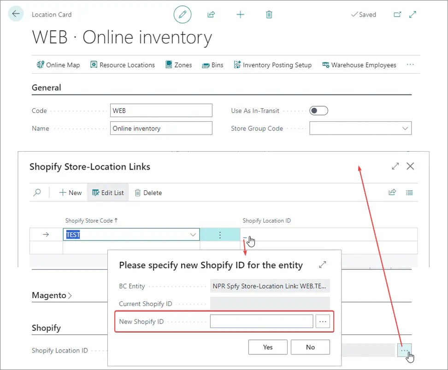This screenshot has width=448, height=370.
Task: Share the Store-Location Links list
Action: [x=392, y=192]
